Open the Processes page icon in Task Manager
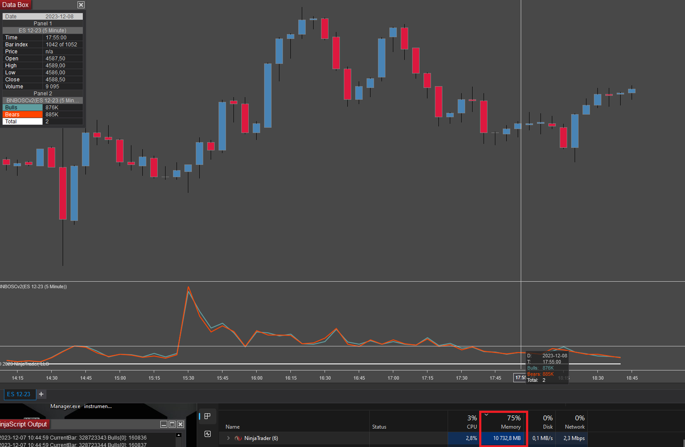Image resolution: width=685 pixels, height=447 pixels. [x=208, y=416]
